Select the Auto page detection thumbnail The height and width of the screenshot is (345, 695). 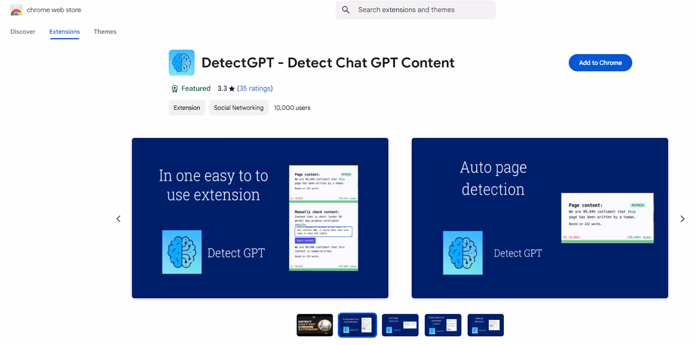pos(400,325)
